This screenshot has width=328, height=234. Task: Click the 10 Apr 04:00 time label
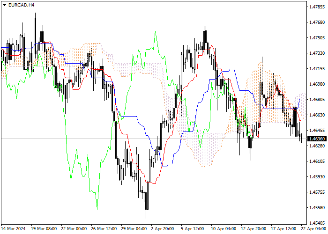(224, 229)
